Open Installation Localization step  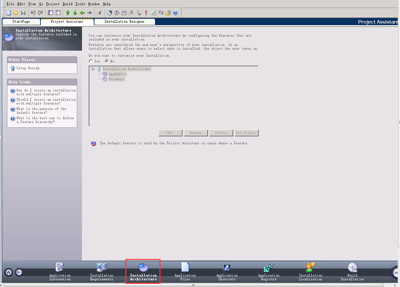point(310,272)
